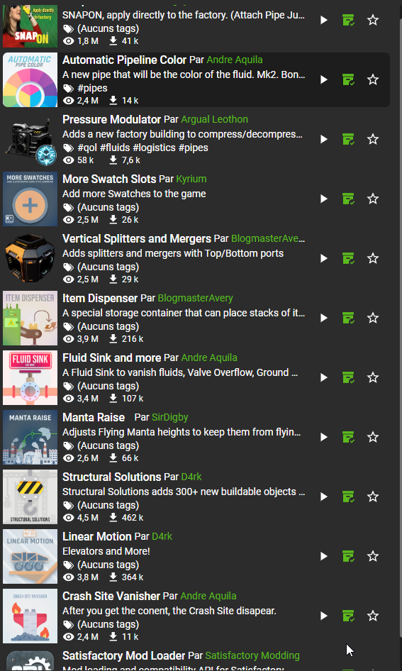402x671 pixels.
Task: Toggle install state of Vertical Splitters and Mergers
Action: tap(349, 258)
